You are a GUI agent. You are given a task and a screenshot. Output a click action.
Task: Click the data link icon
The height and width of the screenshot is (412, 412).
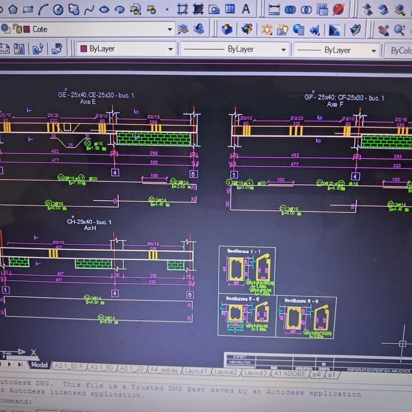(x=38, y=49)
